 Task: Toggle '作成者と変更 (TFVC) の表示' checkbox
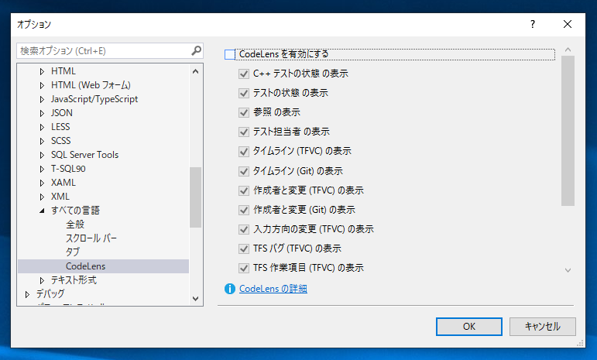point(244,190)
